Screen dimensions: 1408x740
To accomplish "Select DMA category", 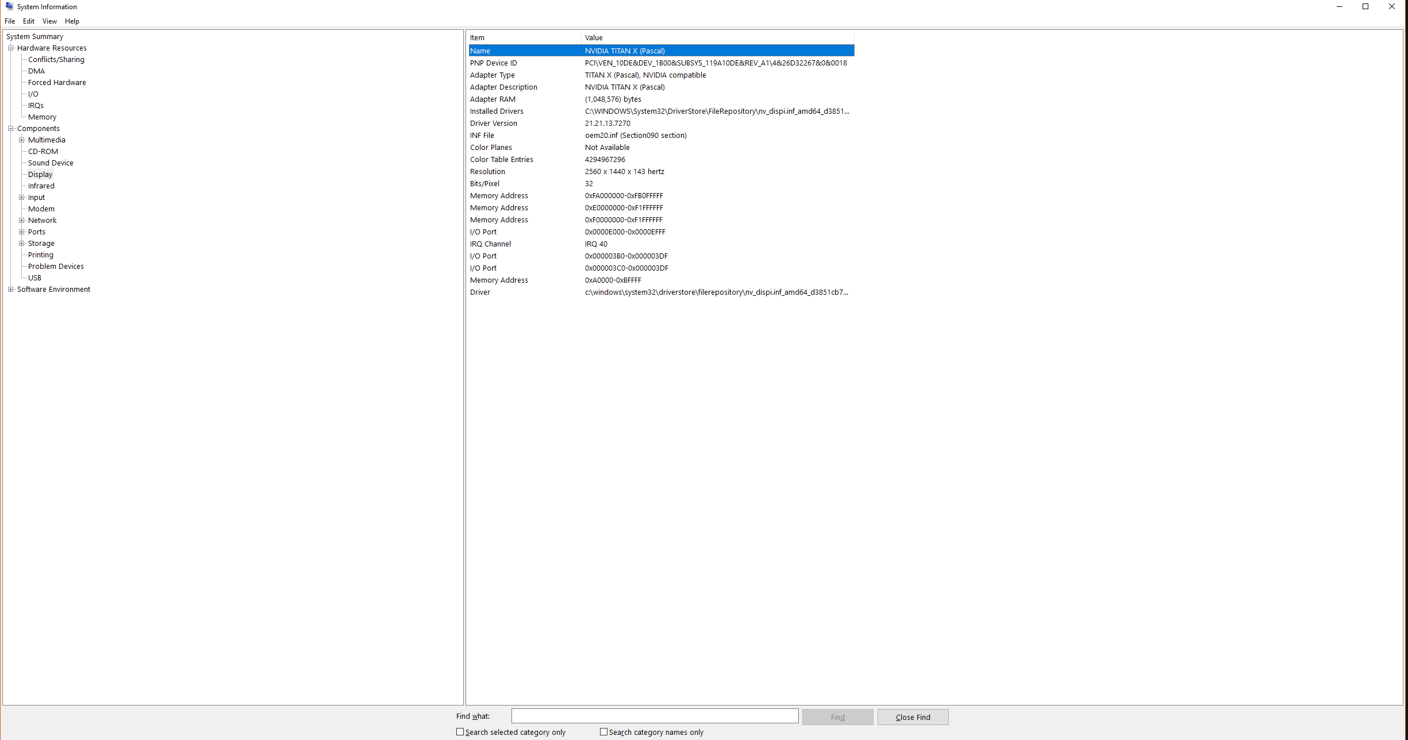I will (x=36, y=71).
